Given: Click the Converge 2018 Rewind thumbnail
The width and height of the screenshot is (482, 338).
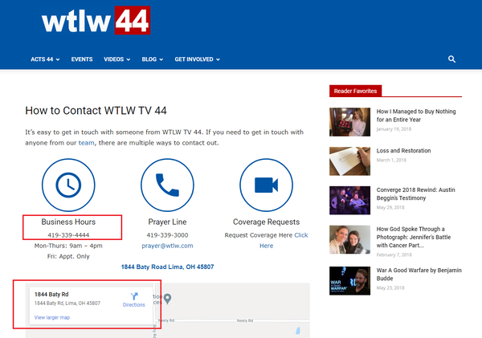Looking at the screenshot, I should pyautogui.click(x=349, y=201).
